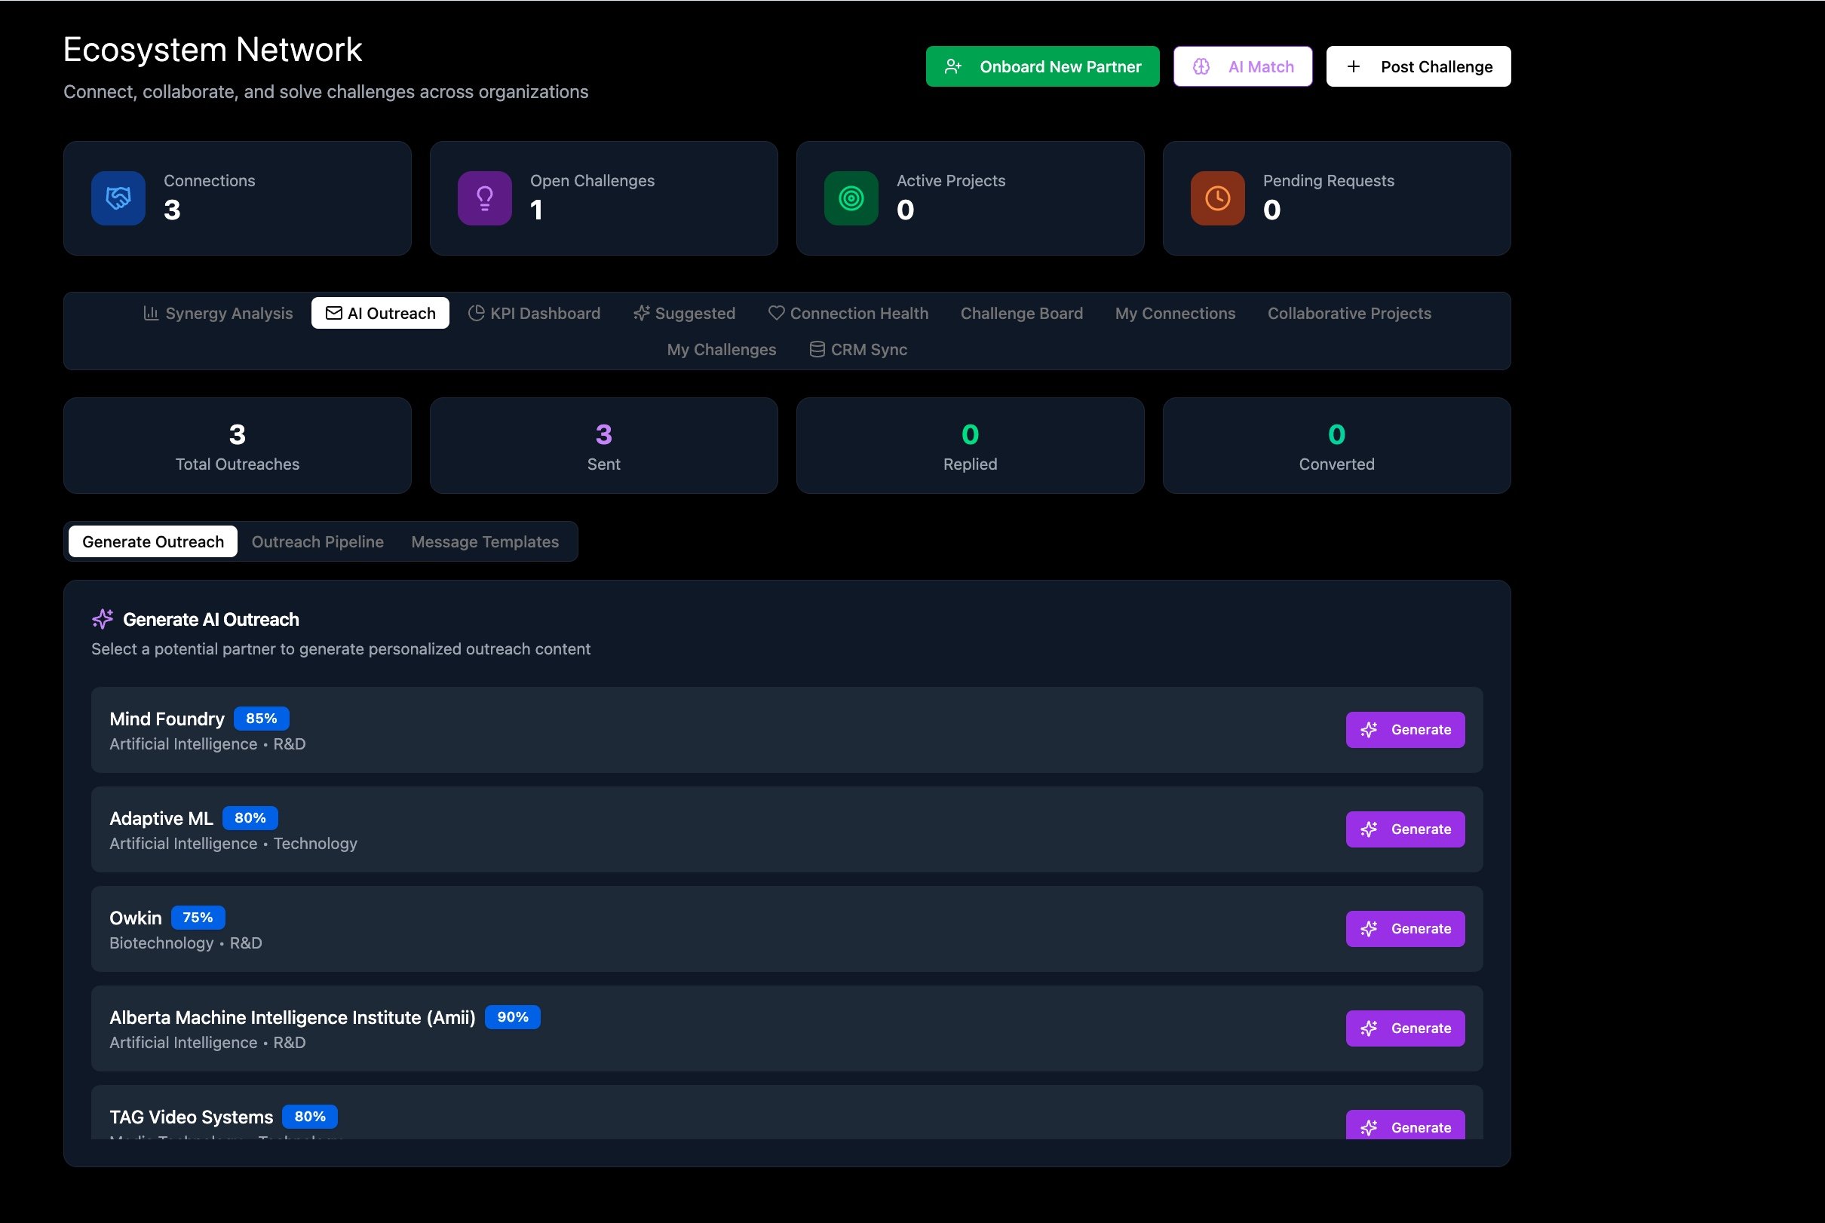Click the user-plus icon on Onboard New Partner

click(x=953, y=67)
